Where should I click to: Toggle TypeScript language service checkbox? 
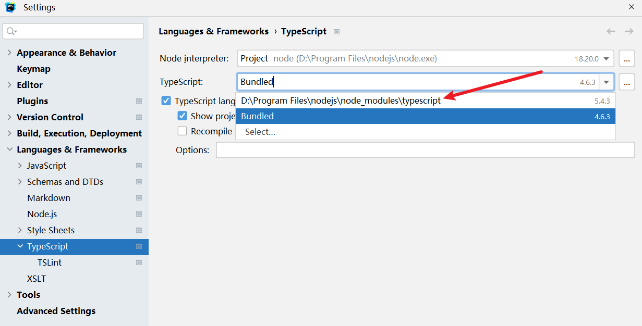(x=166, y=101)
